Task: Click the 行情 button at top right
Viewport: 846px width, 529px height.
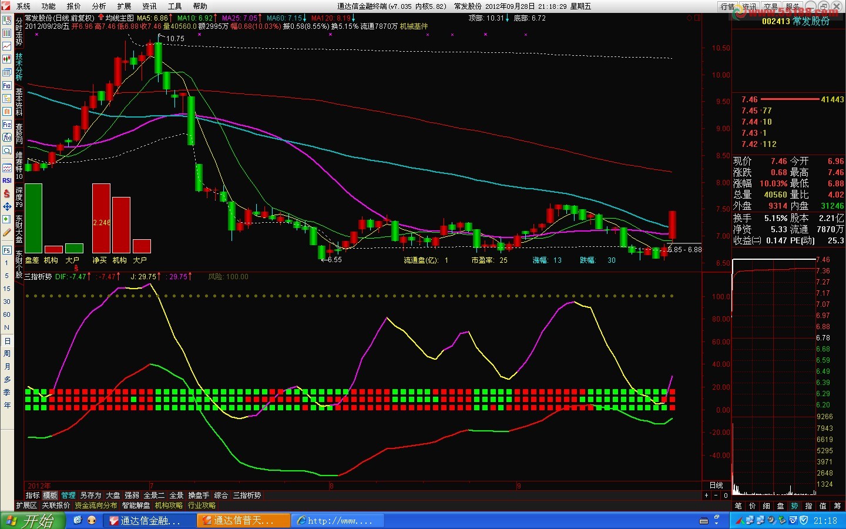Action: [x=727, y=6]
